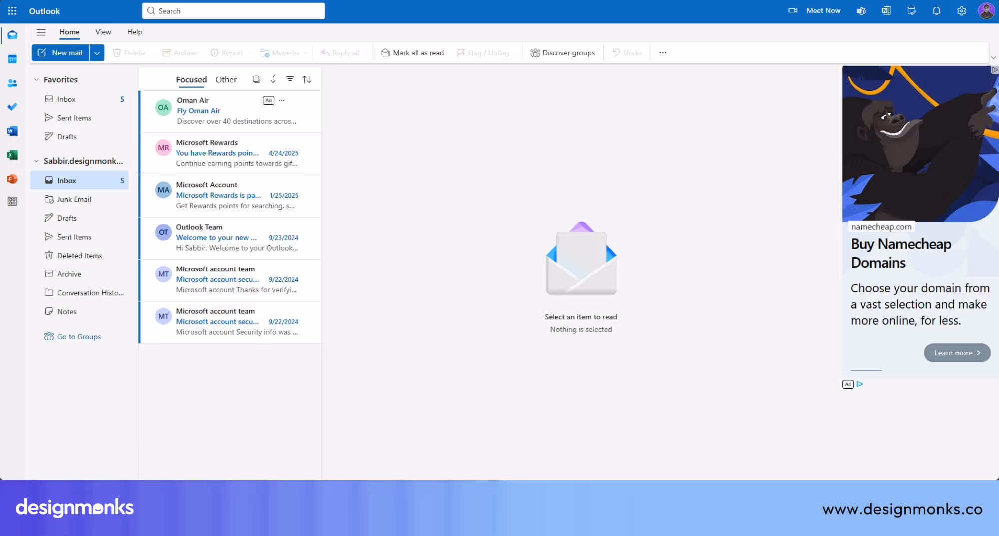Open Sent Items under Favorites
Image resolution: width=999 pixels, height=536 pixels.
[x=80, y=118]
